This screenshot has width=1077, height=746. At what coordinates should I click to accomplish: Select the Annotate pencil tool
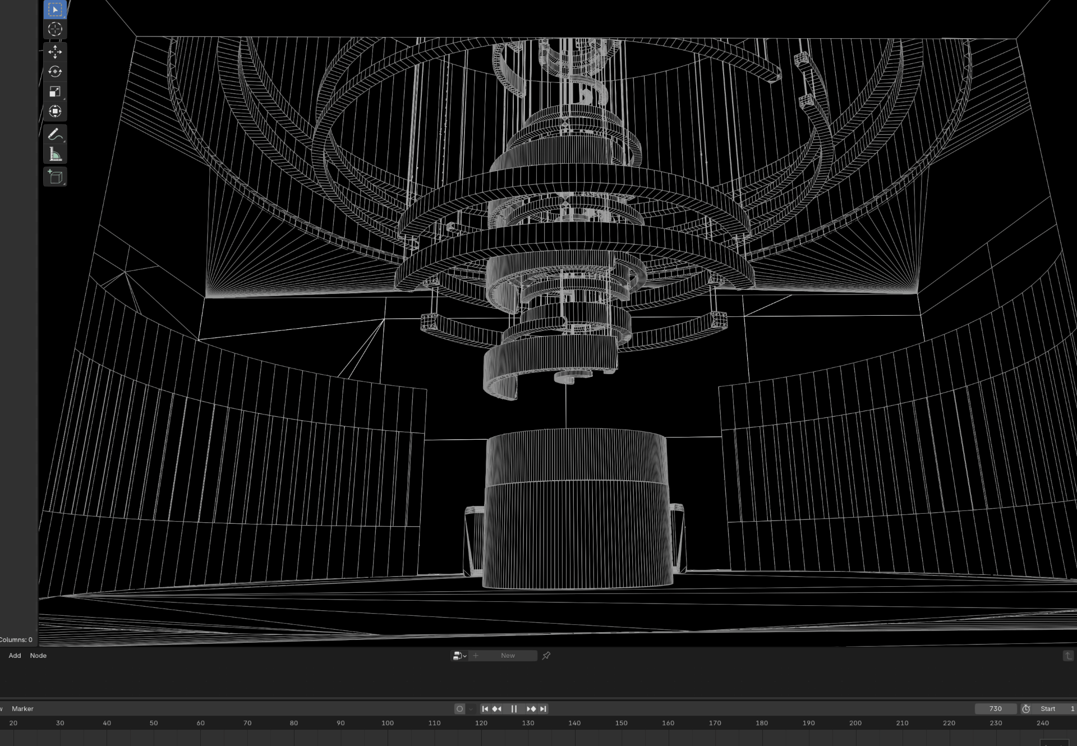point(55,135)
